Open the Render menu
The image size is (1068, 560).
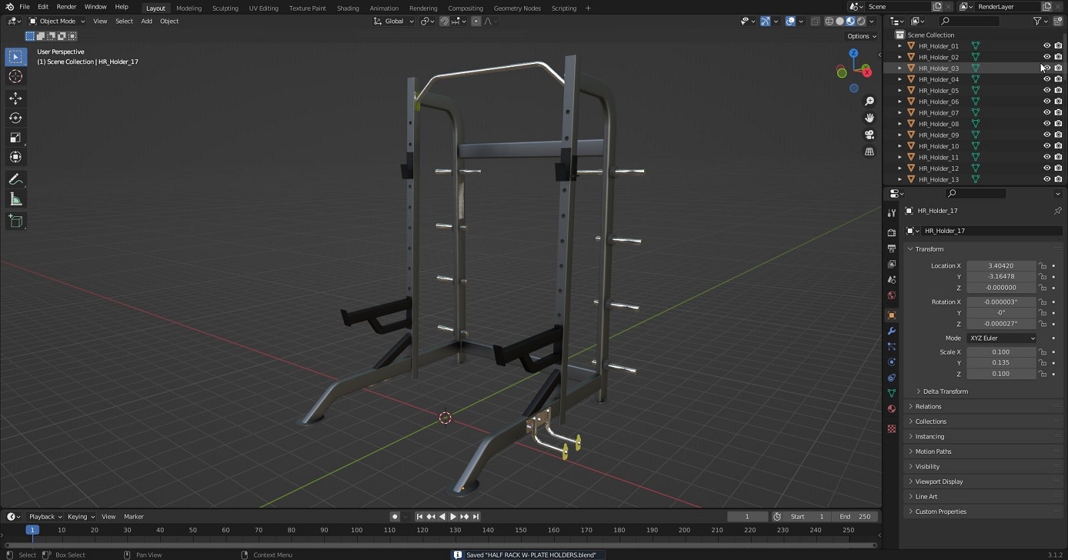coord(66,7)
